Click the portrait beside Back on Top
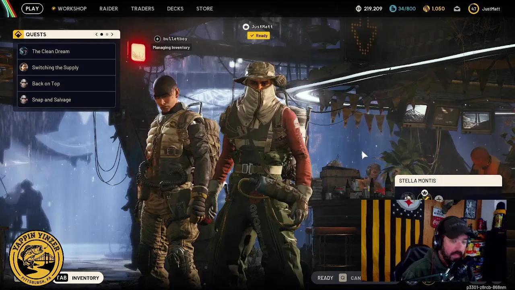Viewport: 515px width, 290px height. (x=24, y=83)
